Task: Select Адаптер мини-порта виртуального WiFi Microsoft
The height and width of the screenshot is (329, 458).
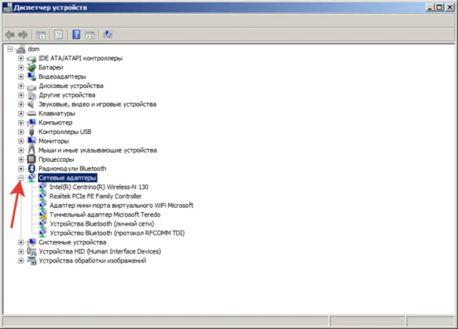Action: 122,206
